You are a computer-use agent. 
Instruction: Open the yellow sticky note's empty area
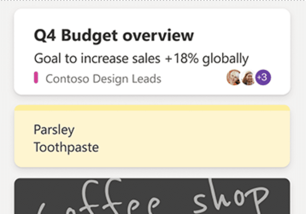coord(195,139)
